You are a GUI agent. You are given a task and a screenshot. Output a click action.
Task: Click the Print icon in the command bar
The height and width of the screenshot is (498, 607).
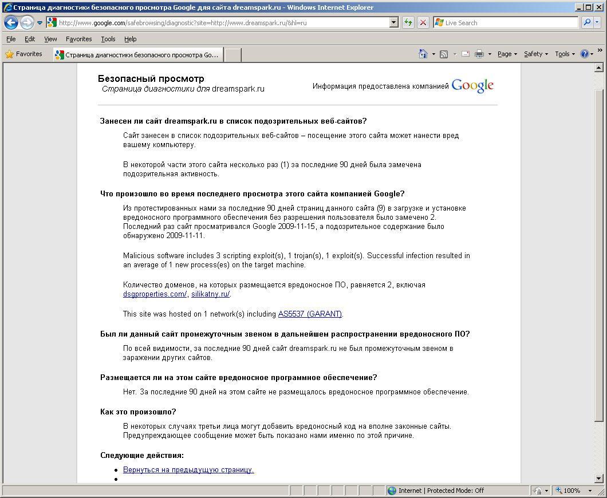coord(479,54)
